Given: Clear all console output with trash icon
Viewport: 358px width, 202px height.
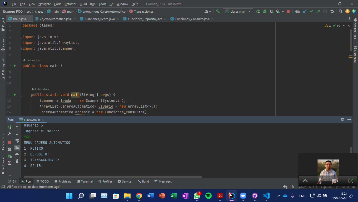Looking at the screenshot, I should [x=17, y=161].
